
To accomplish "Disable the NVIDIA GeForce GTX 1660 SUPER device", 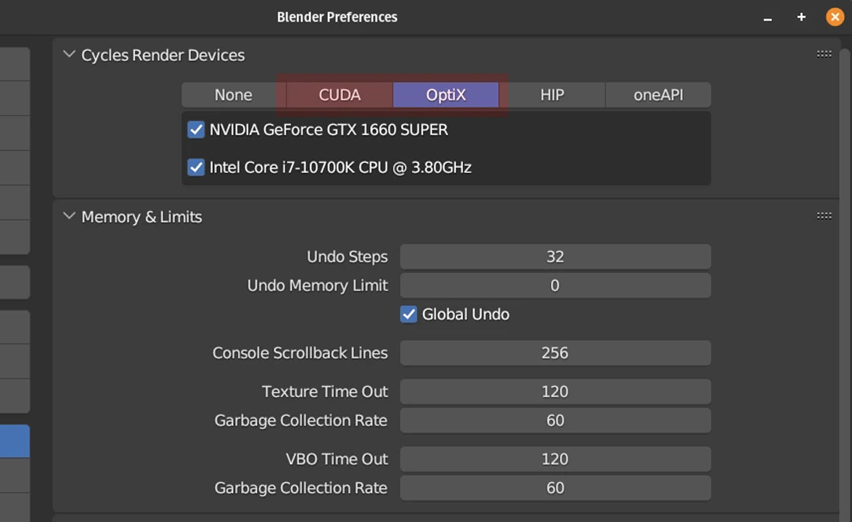I will pyautogui.click(x=196, y=130).
